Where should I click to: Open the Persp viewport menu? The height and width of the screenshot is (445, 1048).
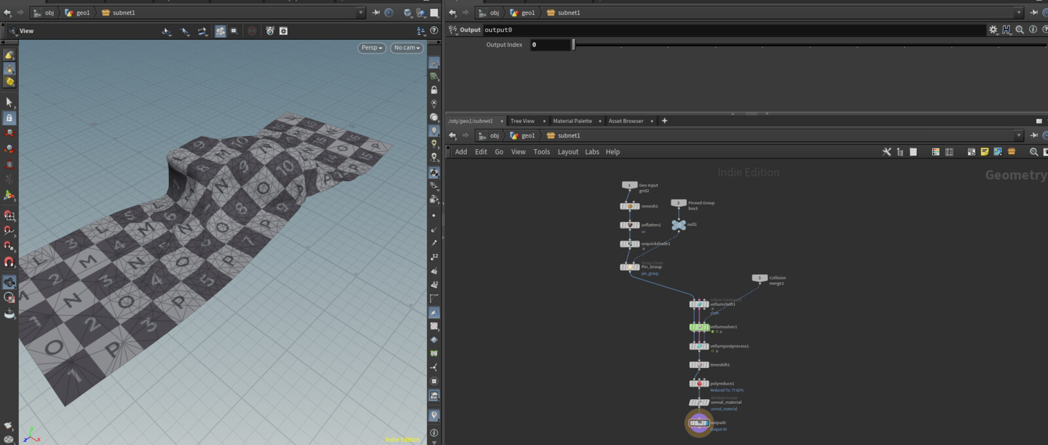(x=371, y=48)
